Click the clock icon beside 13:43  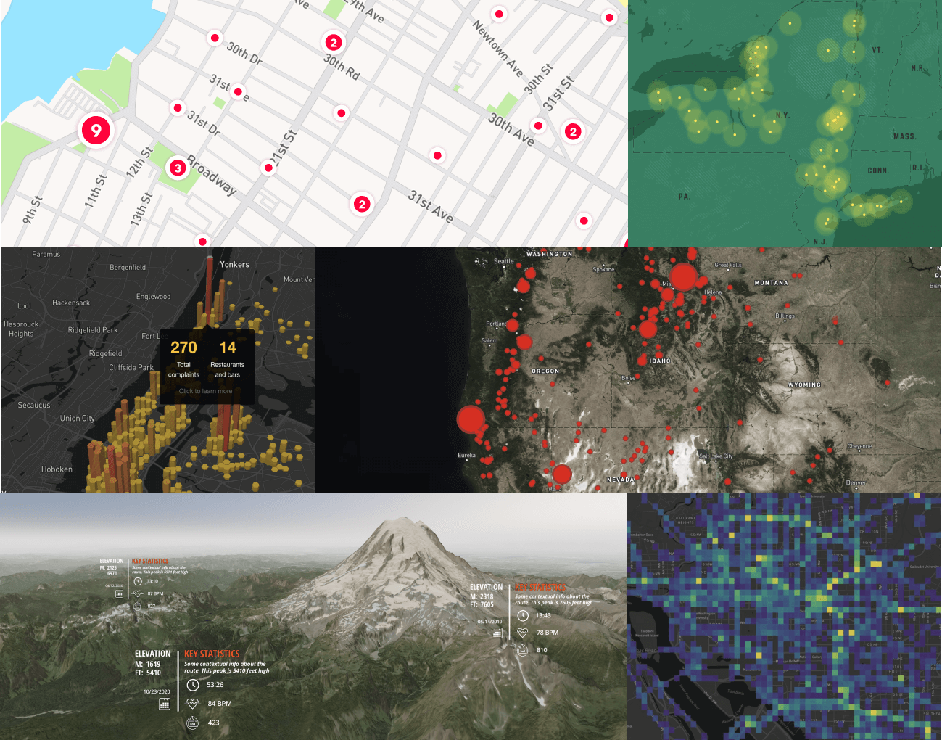pos(523,616)
